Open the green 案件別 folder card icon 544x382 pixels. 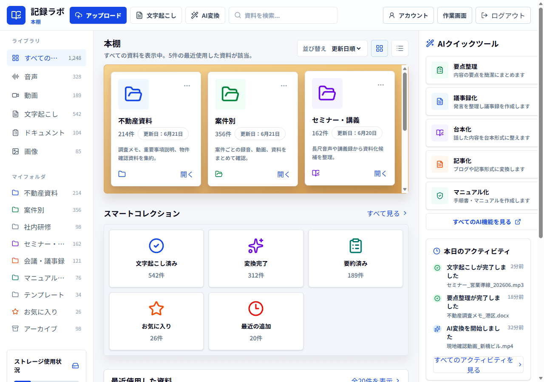pos(230,94)
